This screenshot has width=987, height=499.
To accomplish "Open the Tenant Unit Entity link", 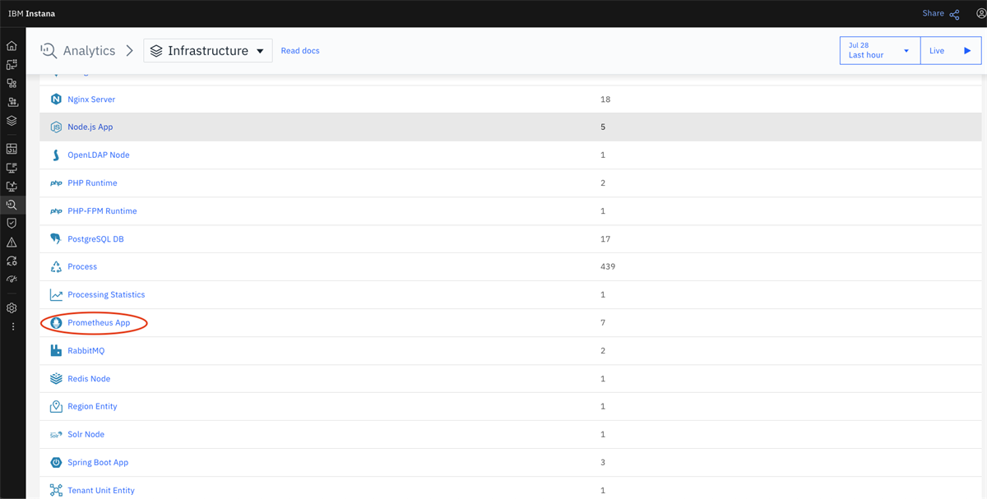I will (x=101, y=491).
